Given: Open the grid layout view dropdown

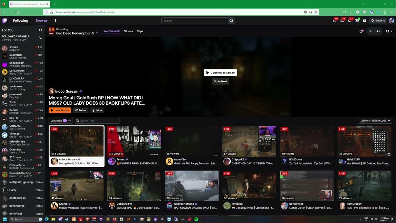Looking at the screenshot, I should coord(389,31).
